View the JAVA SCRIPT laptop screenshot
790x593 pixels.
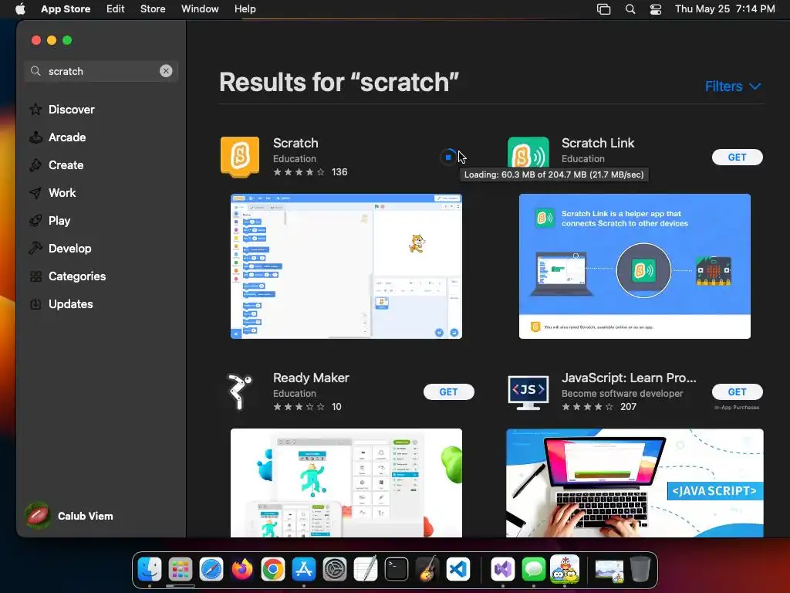coord(635,483)
